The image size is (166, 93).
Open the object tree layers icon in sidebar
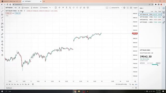[x=164, y=17]
